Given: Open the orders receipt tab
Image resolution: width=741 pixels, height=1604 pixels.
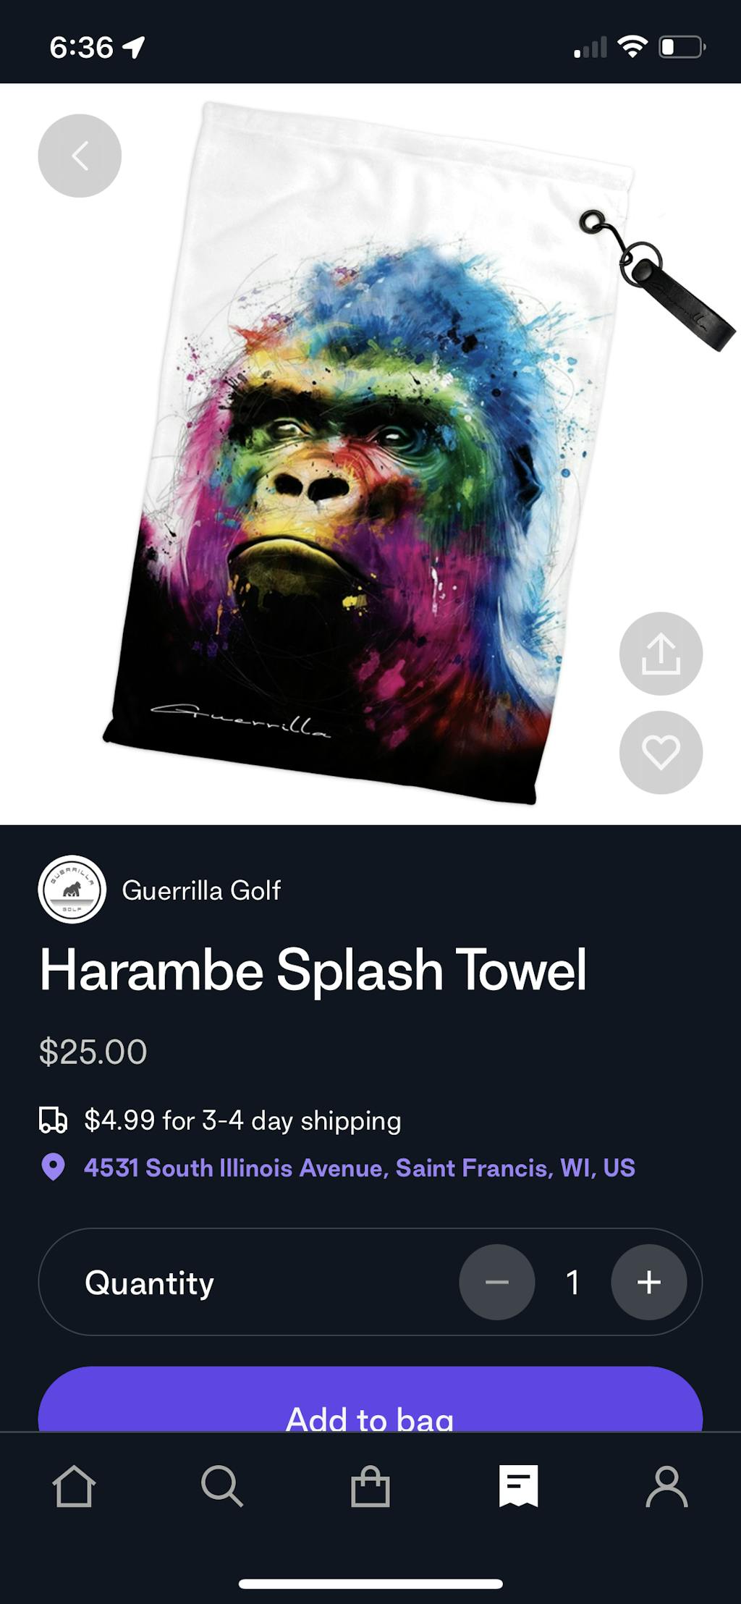Looking at the screenshot, I should point(519,1486).
